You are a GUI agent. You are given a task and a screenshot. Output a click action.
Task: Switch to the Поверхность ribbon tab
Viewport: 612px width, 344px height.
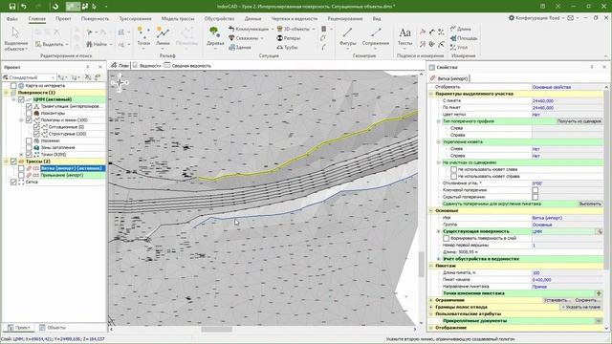click(x=95, y=19)
